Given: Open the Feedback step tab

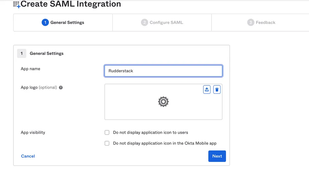Looking at the screenshot, I should pyautogui.click(x=261, y=22).
